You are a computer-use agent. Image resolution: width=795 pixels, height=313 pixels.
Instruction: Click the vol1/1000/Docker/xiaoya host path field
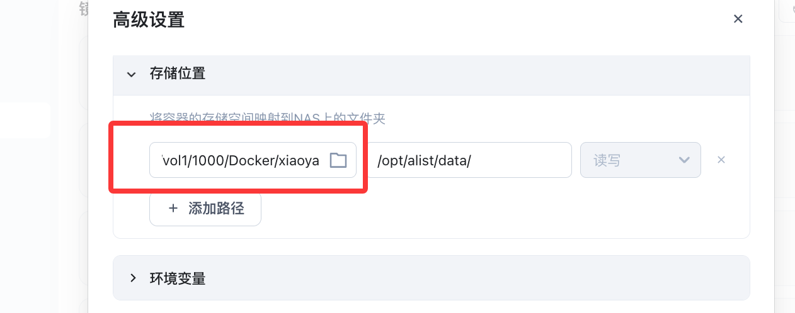241,160
